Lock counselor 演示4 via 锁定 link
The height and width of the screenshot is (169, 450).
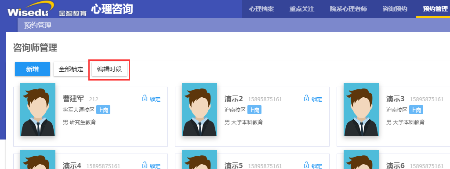click(x=151, y=165)
